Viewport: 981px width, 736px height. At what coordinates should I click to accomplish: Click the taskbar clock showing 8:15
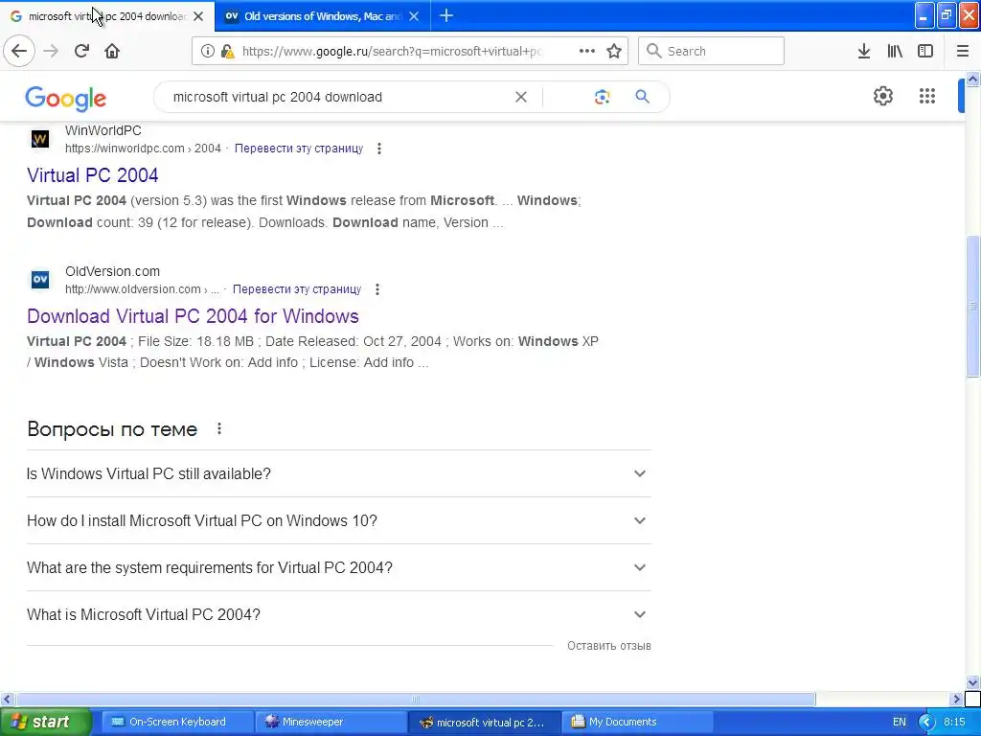[954, 722]
